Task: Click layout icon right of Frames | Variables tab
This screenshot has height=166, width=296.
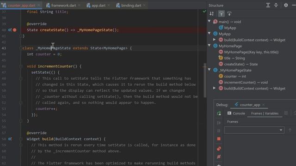Action: point(286,113)
